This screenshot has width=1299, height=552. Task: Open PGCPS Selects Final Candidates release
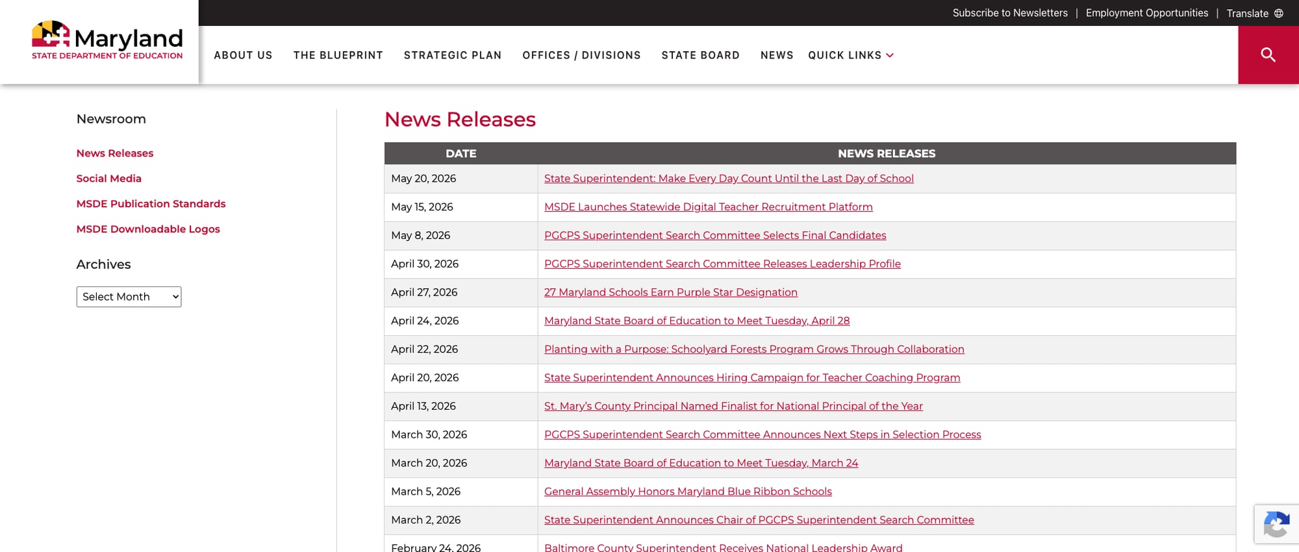(x=715, y=236)
